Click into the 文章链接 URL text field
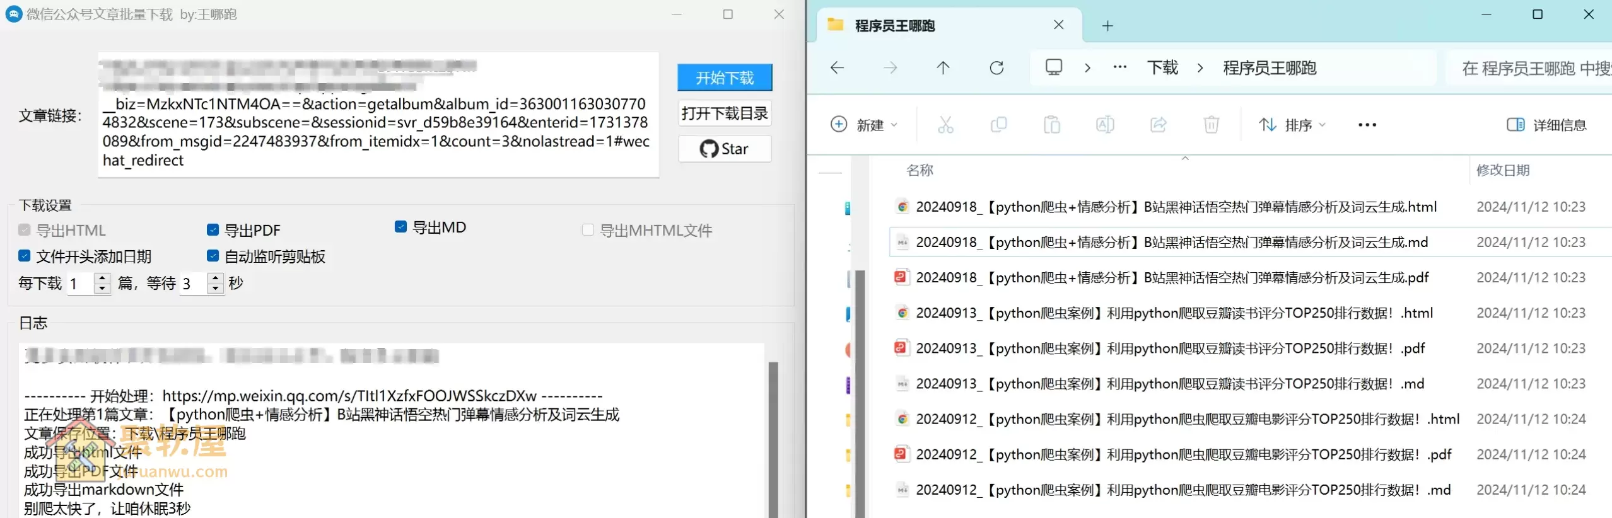The image size is (1612, 518). (378, 115)
